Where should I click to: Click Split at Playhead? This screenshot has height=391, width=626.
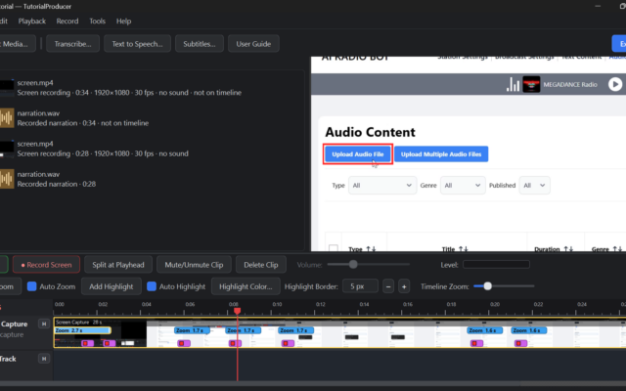click(x=118, y=265)
